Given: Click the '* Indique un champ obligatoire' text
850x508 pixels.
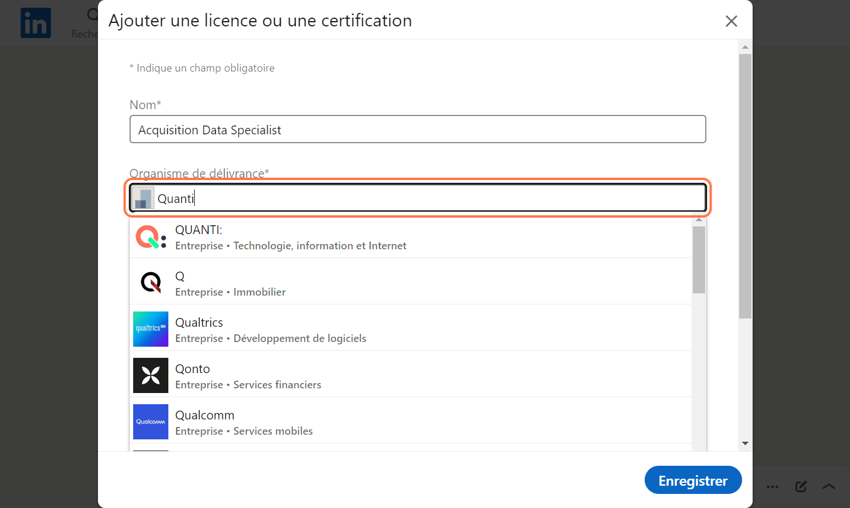Looking at the screenshot, I should pyautogui.click(x=202, y=68).
